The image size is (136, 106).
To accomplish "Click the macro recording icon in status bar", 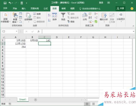I will click(x=10, y=104).
